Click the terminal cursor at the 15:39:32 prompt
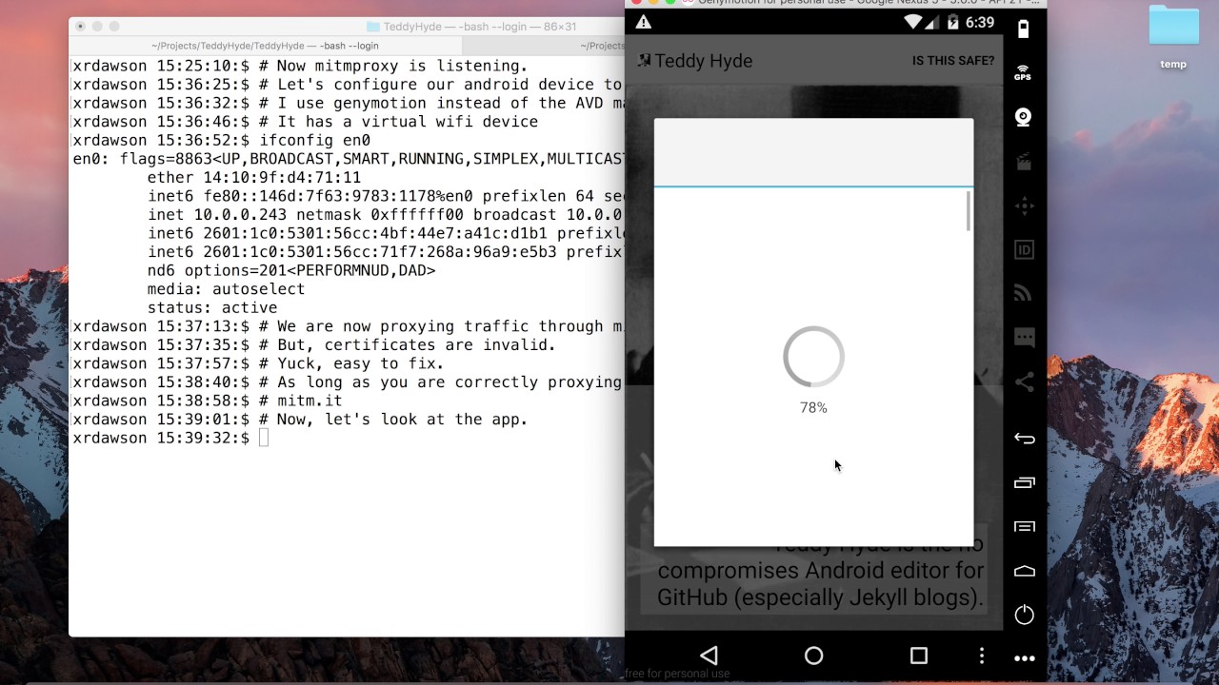Screen dimensions: 1219x685 pos(264,438)
